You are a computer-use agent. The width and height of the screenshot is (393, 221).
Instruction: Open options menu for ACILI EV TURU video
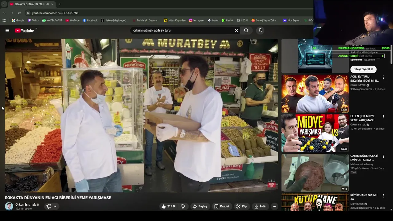click(383, 77)
